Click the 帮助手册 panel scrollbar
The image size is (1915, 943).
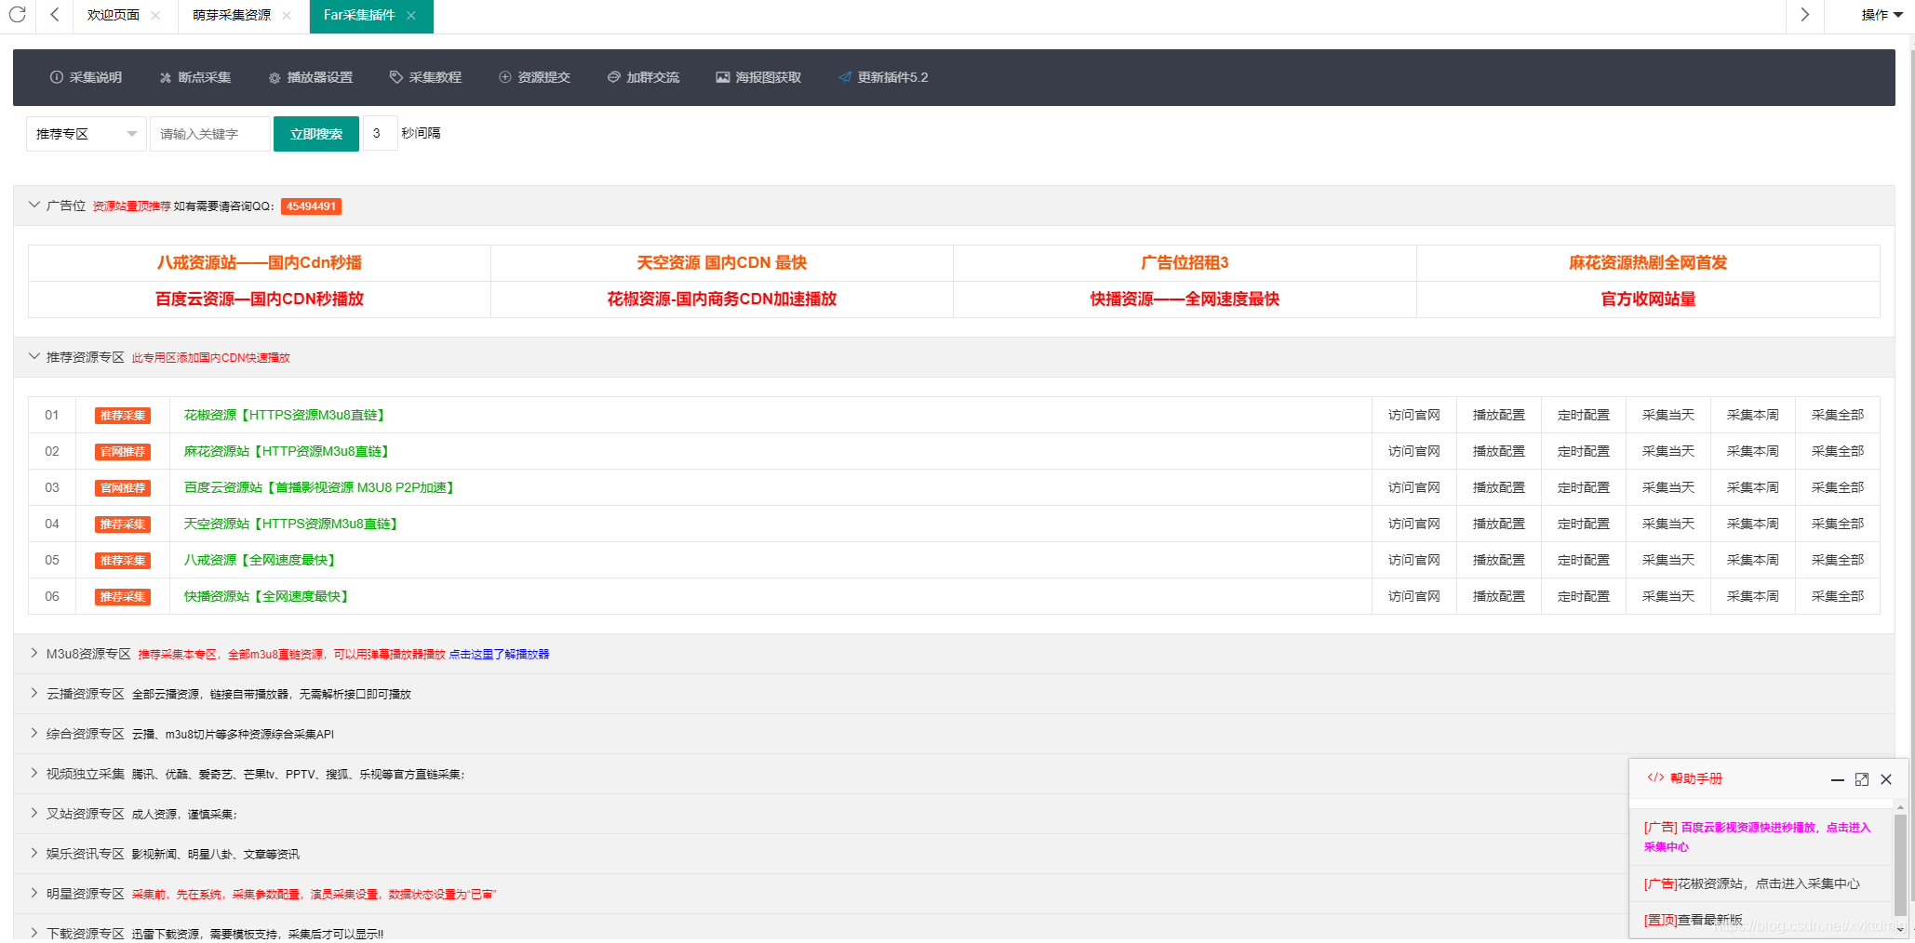1899,863
